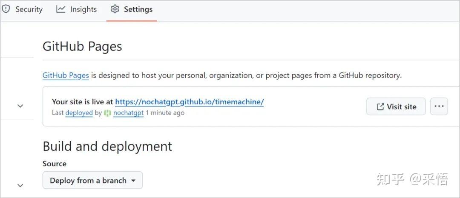Follow the GitHub Pages documentation link
The height and width of the screenshot is (198, 460).
tap(66, 75)
